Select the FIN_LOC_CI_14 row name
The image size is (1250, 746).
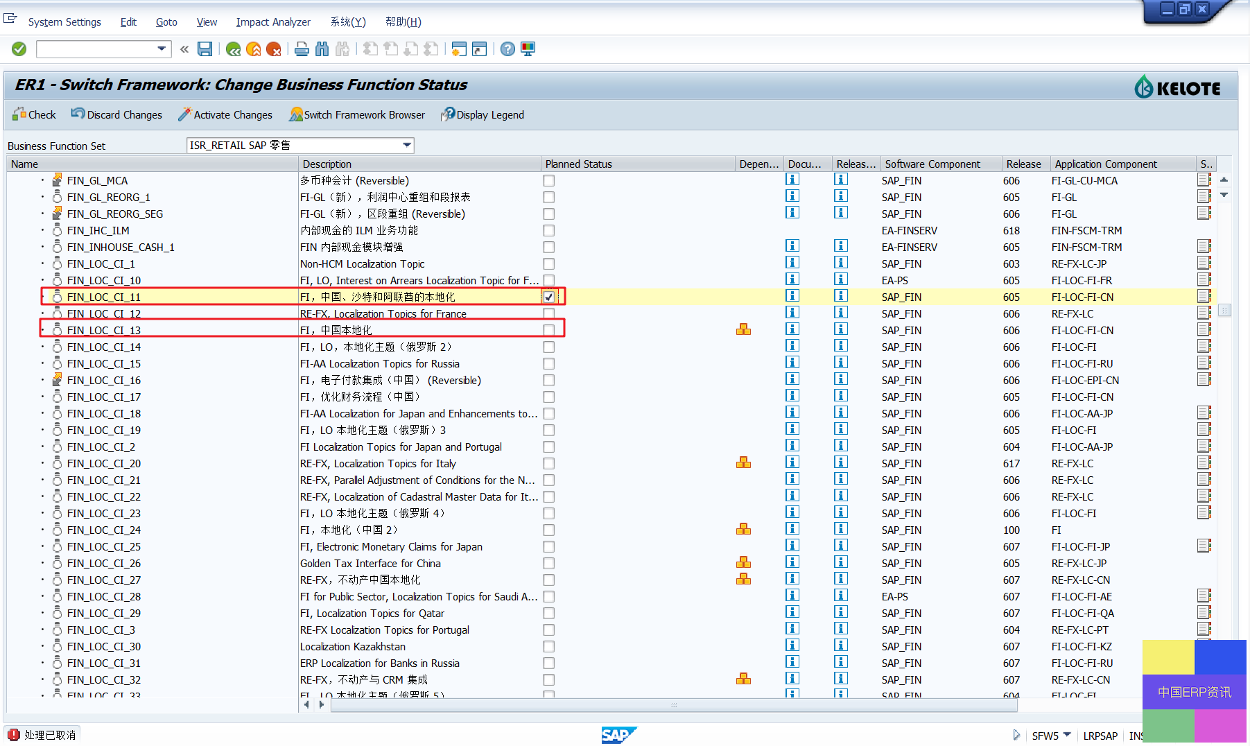(x=104, y=347)
